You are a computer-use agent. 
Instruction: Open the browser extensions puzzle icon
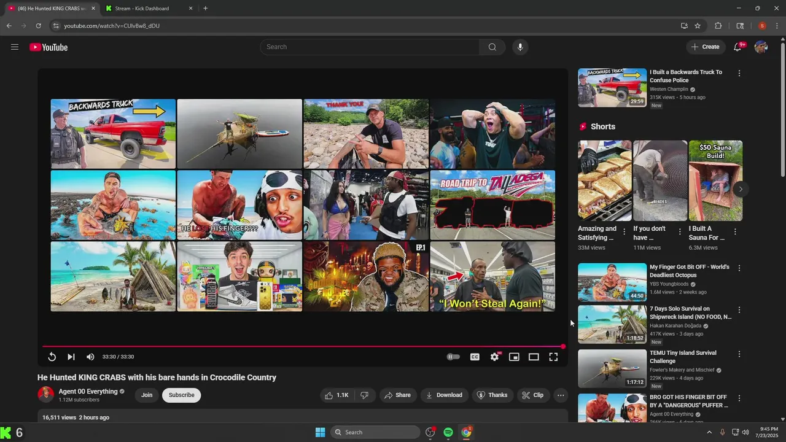[718, 26]
